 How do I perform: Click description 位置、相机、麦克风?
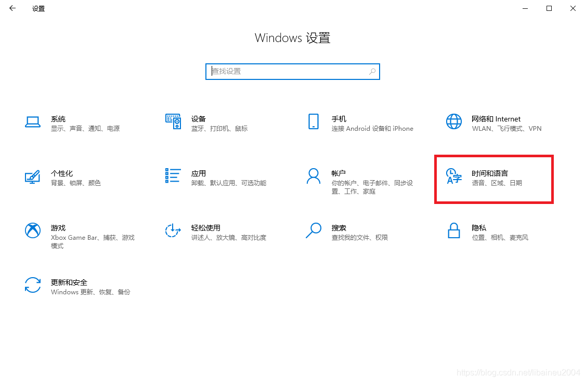500,238
